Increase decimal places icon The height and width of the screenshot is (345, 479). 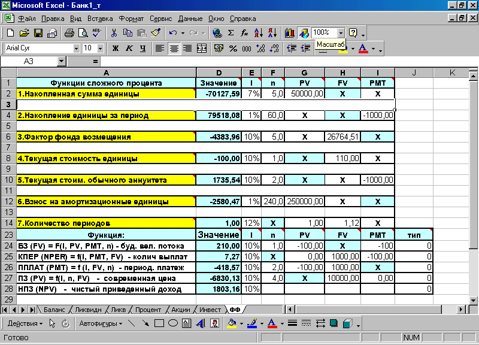pos(260,49)
